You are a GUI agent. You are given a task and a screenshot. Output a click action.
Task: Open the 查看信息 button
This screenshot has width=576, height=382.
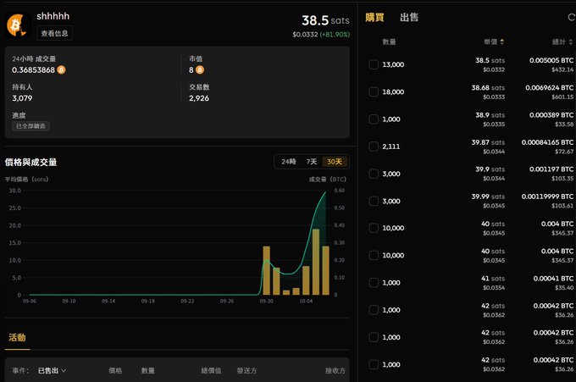[x=54, y=33]
